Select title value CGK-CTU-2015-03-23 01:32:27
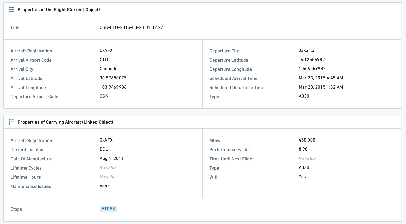 [131, 27]
